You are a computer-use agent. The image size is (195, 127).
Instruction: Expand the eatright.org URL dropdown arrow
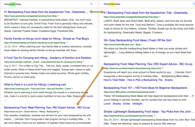[x=84, y=62]
